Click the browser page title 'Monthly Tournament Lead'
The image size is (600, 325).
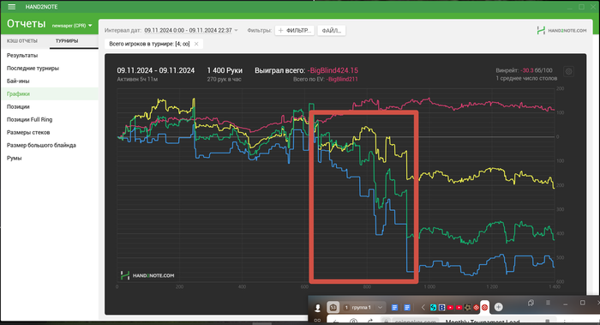point(482,322)
